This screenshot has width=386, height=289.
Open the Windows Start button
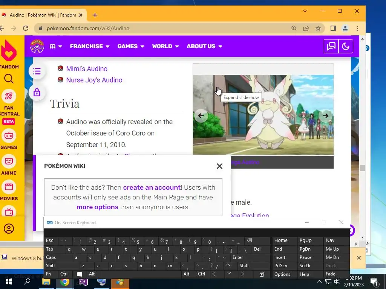tap(9, 281)
